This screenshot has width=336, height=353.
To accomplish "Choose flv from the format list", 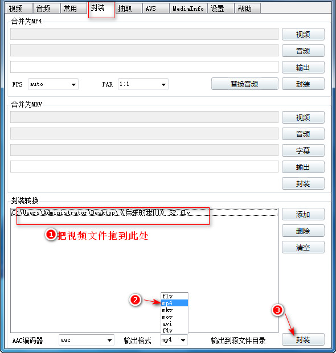I will point(174,296).
